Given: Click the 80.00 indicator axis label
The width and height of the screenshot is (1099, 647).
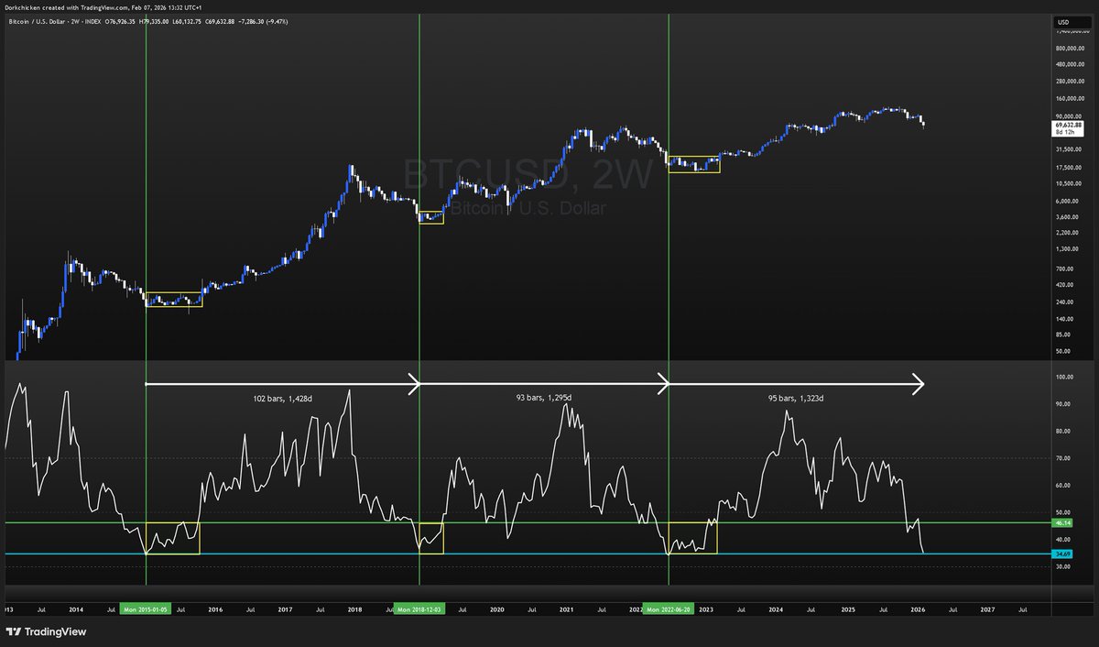Looking at the screenshot, I should tap(1063, 431).
